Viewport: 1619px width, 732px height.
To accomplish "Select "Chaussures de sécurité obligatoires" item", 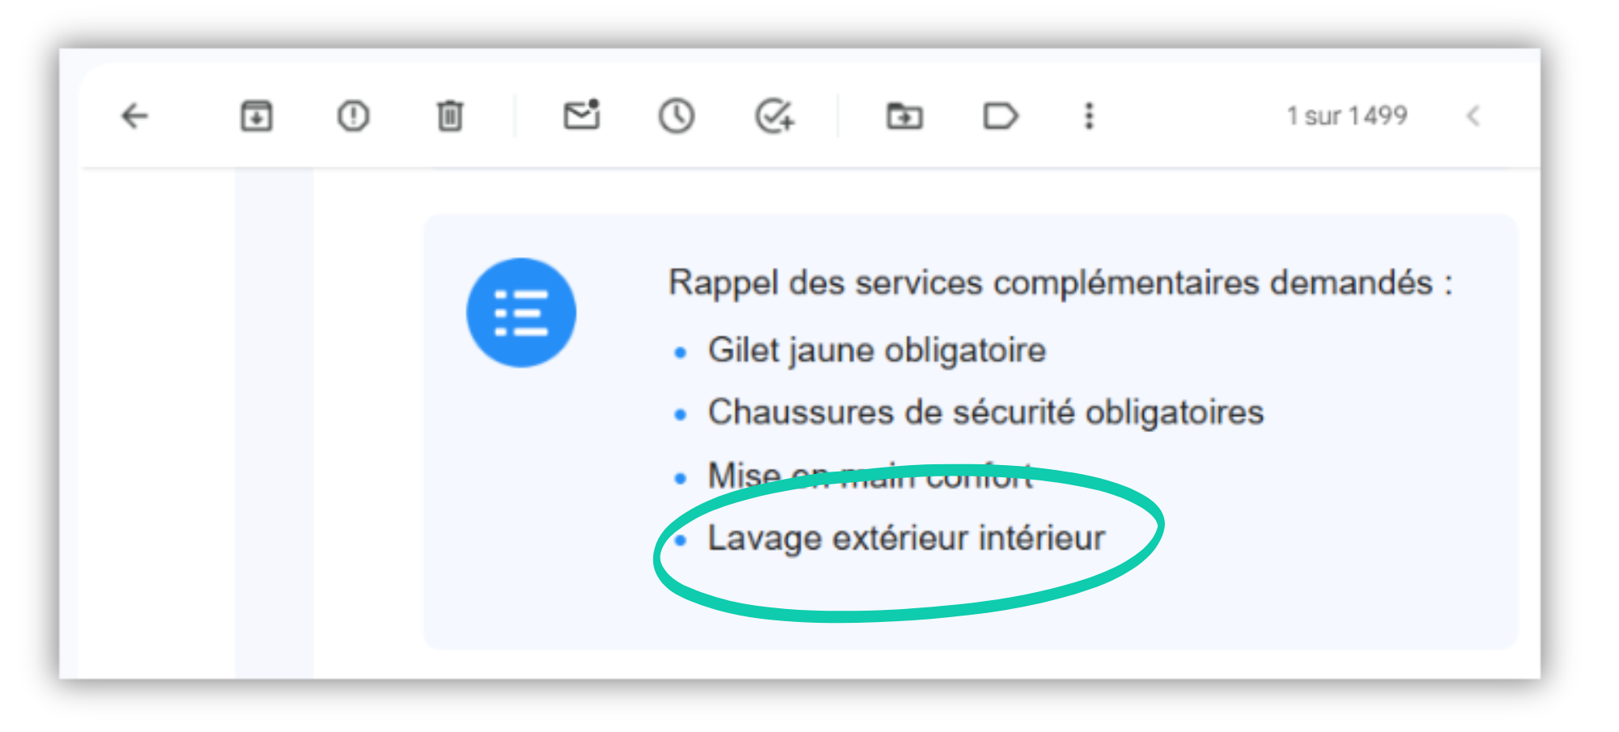I will 986,413.
